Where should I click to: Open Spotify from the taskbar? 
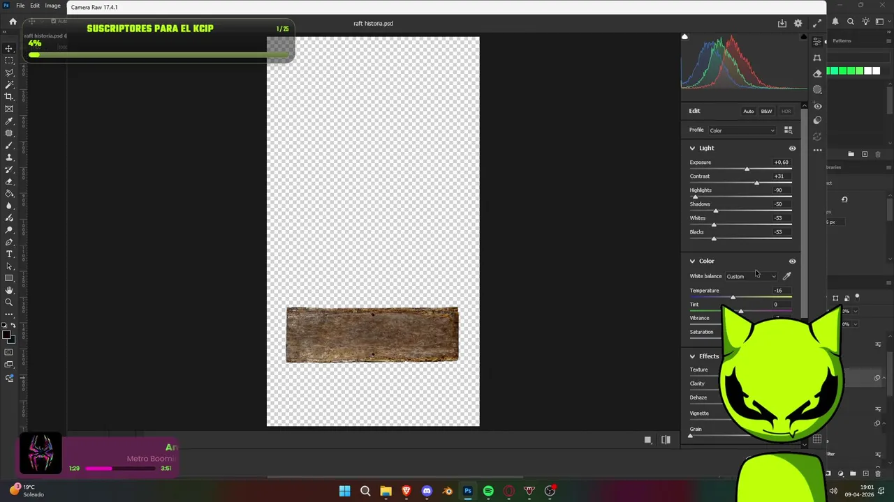[488, 491]
